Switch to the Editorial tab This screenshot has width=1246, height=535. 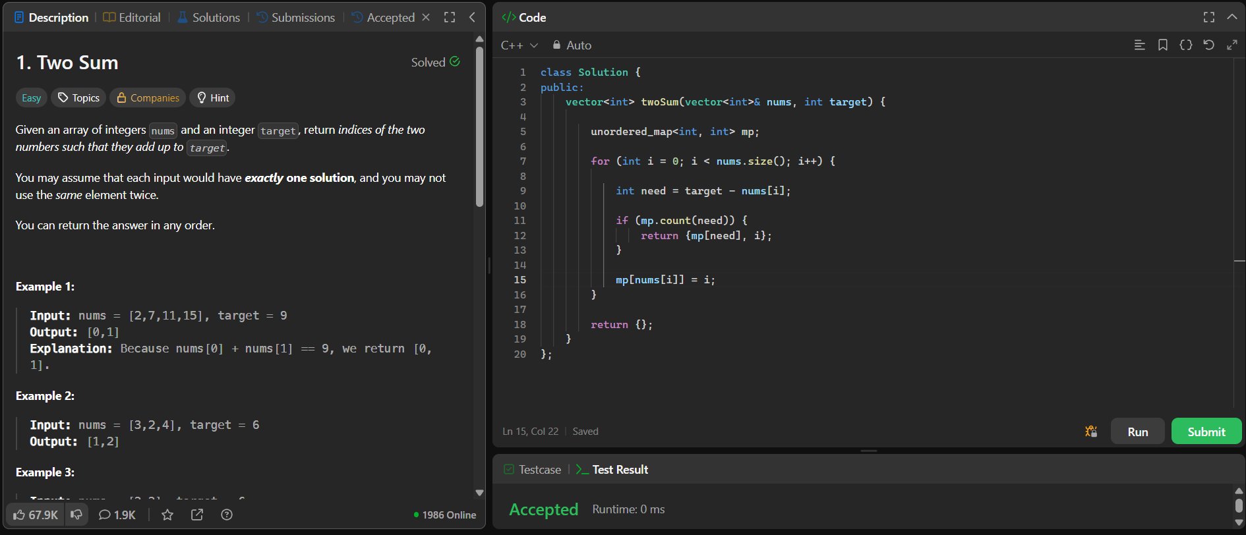(132, 17)
